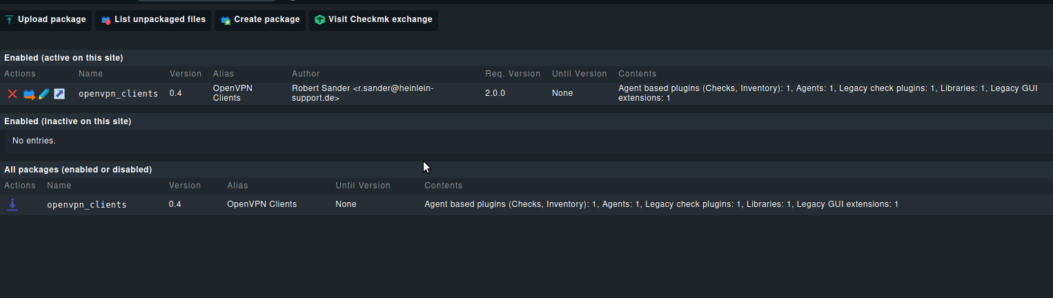1053x298 pixels.
Task: Download openvpn_clients via the download arrow icon
Action: coord(12,204)
